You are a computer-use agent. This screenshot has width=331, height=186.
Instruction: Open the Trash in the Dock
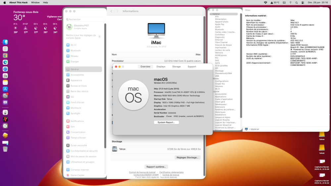tap(5, 149)
